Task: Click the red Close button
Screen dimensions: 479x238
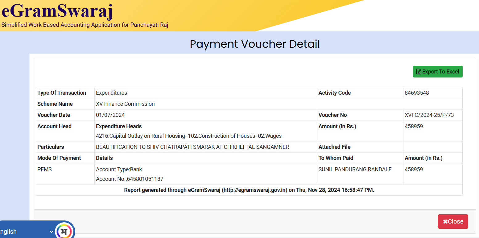Action: pos(453,221)
